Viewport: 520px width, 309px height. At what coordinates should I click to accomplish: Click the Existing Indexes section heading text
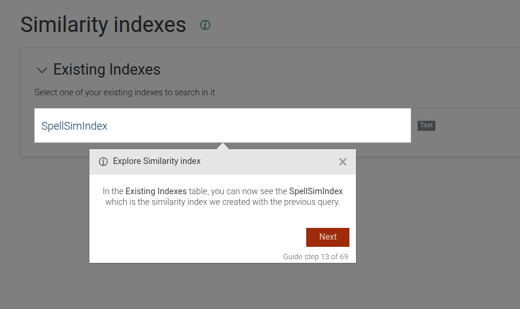coord(107,70)
